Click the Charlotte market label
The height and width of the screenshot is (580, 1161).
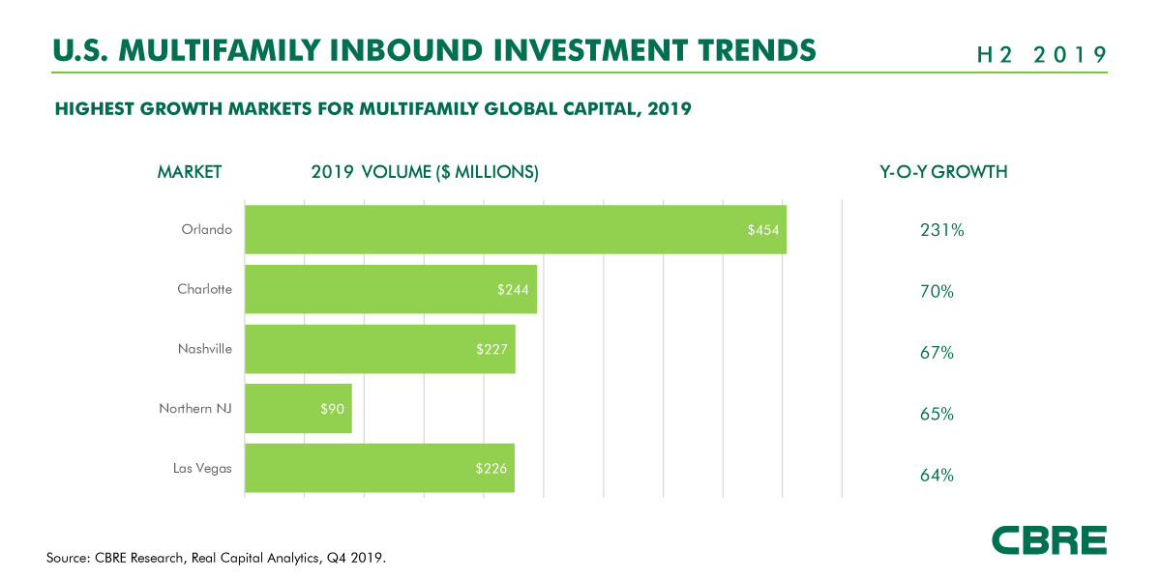point(205,289)
